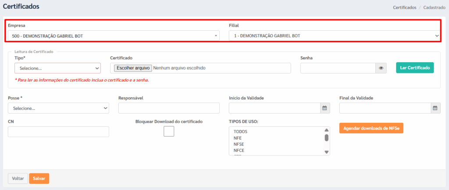The width and height of the screenshot is (449, 190).
Task: Open the Final da Validade calendar icon
Action: [x=435, y=108]
